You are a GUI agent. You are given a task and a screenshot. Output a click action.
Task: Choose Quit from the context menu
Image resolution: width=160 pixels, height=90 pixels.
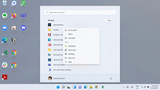point(81,62)
